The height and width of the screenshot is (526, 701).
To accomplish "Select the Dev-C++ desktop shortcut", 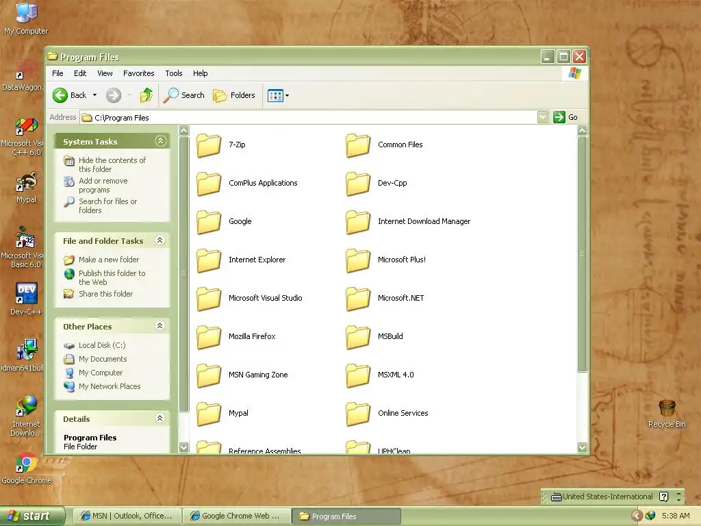I will 26,299.
